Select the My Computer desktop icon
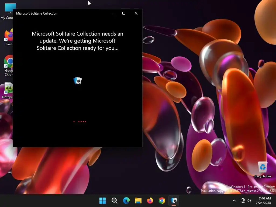Image resolution: width=276 pixels, height=207 pixels. (x=7, y=11)
